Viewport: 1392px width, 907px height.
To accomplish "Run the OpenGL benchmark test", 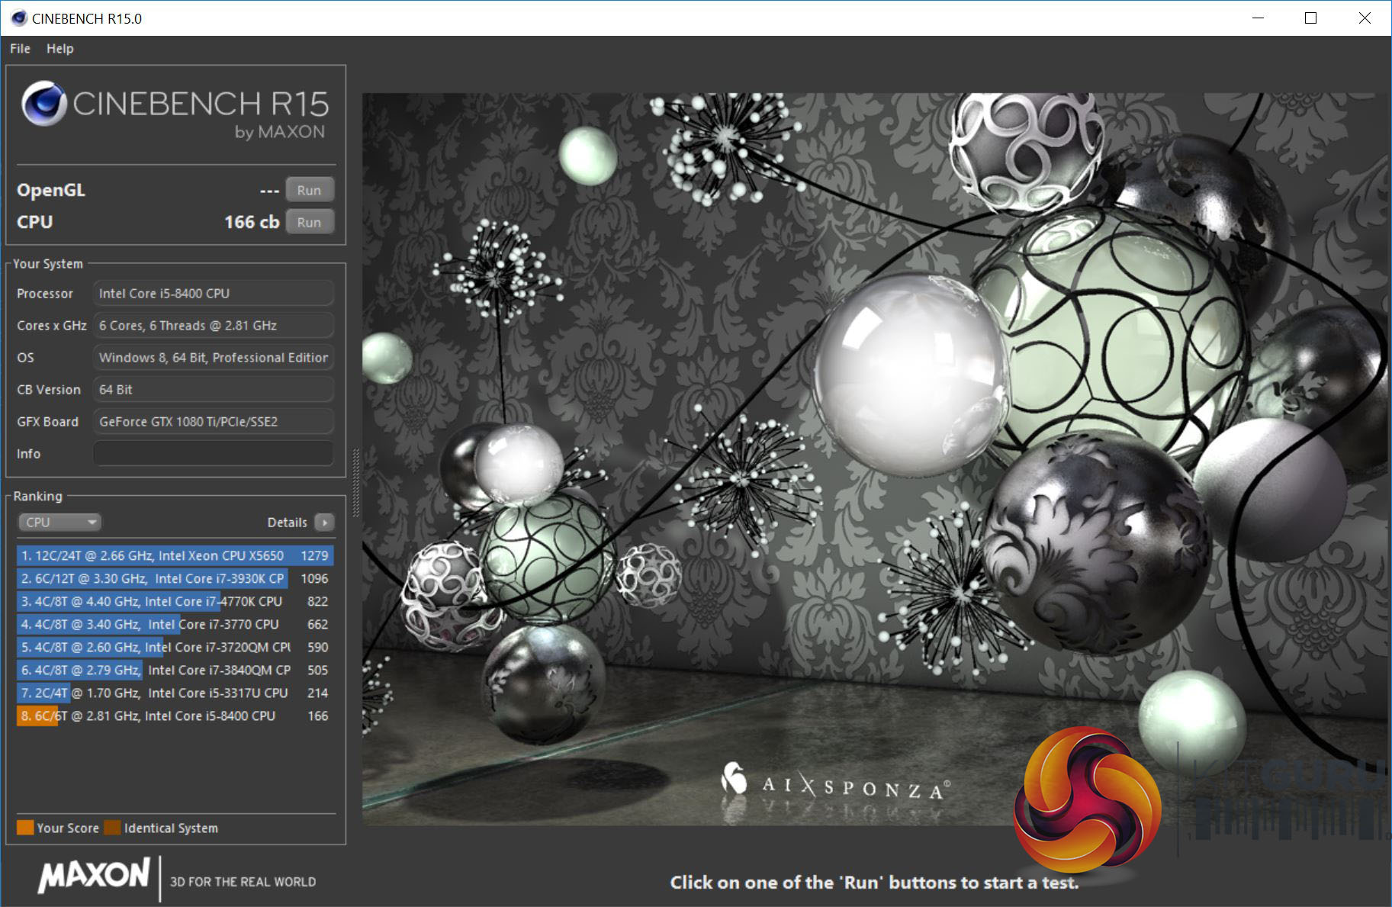I will [309, 190].
